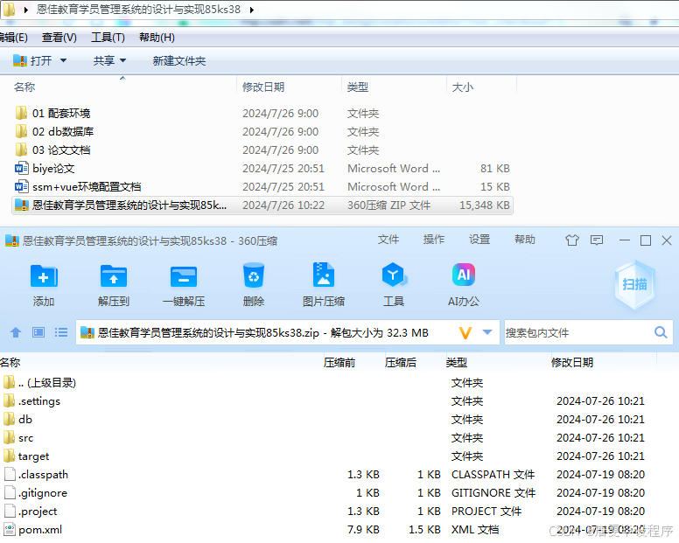Screen dimensions: 679x543
Task: Click the 一键解压 one-click extract icon
Action: coord(184,276)
